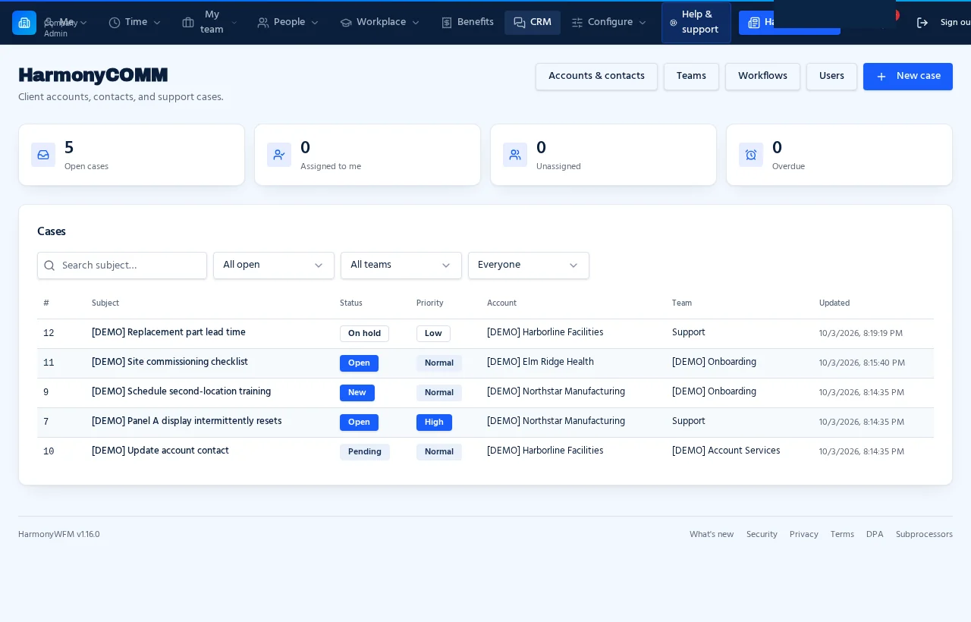This screenshot has width=971, height=622.
Task: Open the All teams filter dropdown
Action: tap(401, 265)
